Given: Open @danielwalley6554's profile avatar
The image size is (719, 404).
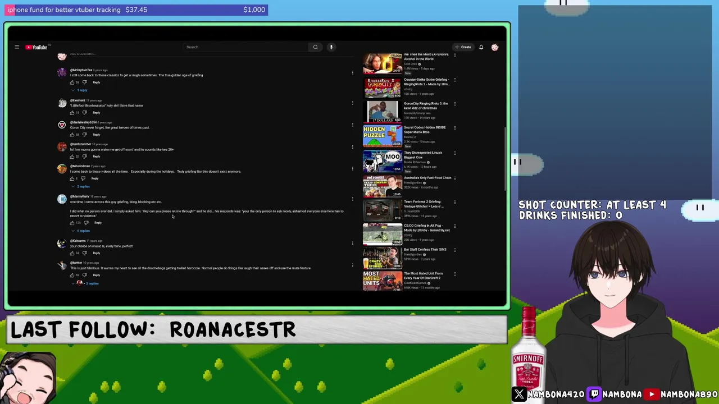Looking at the screenshot, I should point(62,125).
